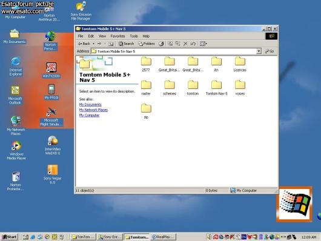Viewport: 321px width, 241px height.
Task: Select the WinTV2000 desktop icon
Action: pos(51,70)
